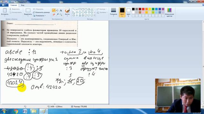The width and height of the screenshot is (204, 114).
Task: Choose the Rectangle shape
Action: point(83,9)
